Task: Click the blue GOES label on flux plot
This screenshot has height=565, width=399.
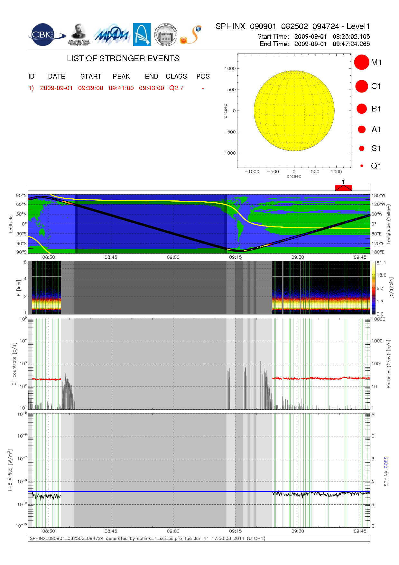Action: pyautogui.click(x=386, y=463)
